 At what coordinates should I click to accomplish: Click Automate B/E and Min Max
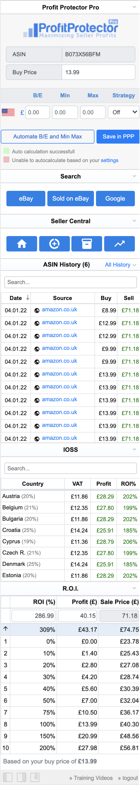[x=48, y=136]
